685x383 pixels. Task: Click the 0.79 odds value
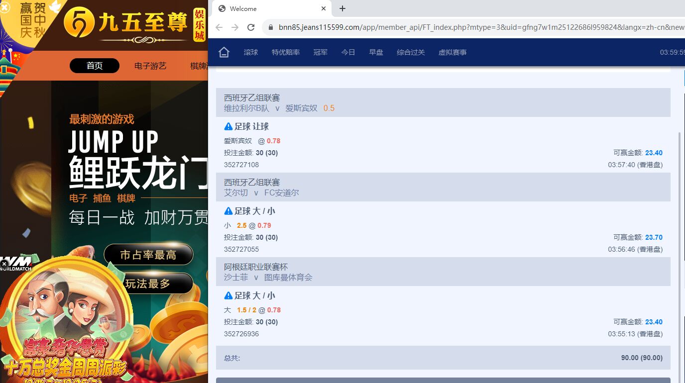(264, 225)
